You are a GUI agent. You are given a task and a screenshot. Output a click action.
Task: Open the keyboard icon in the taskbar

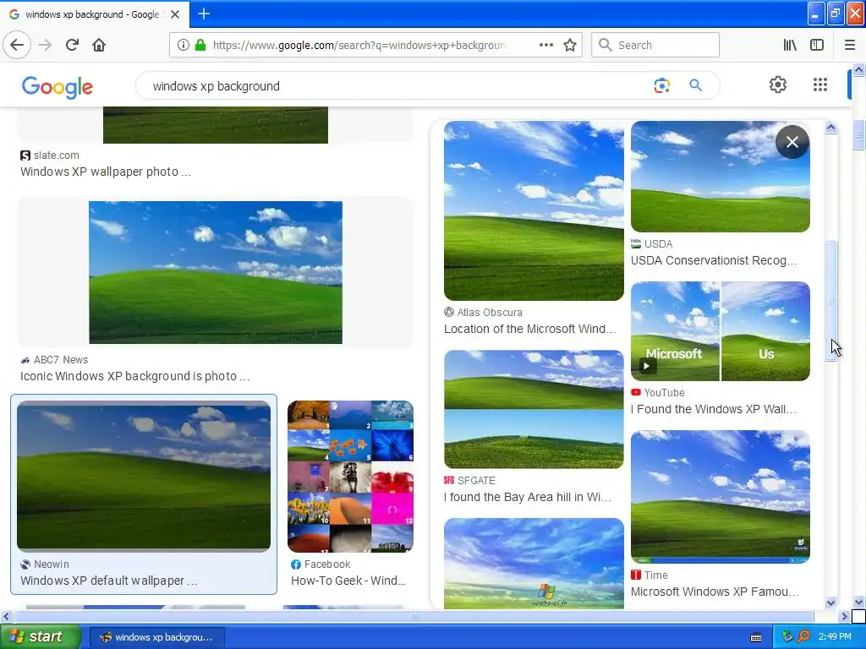[x=756, y=637]
